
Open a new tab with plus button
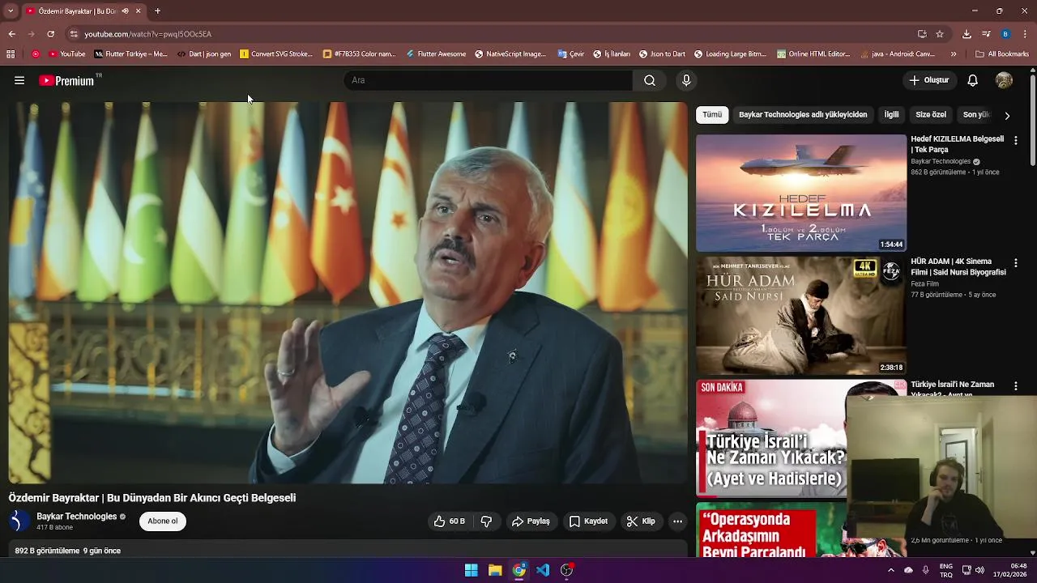(x=157, y=11)
